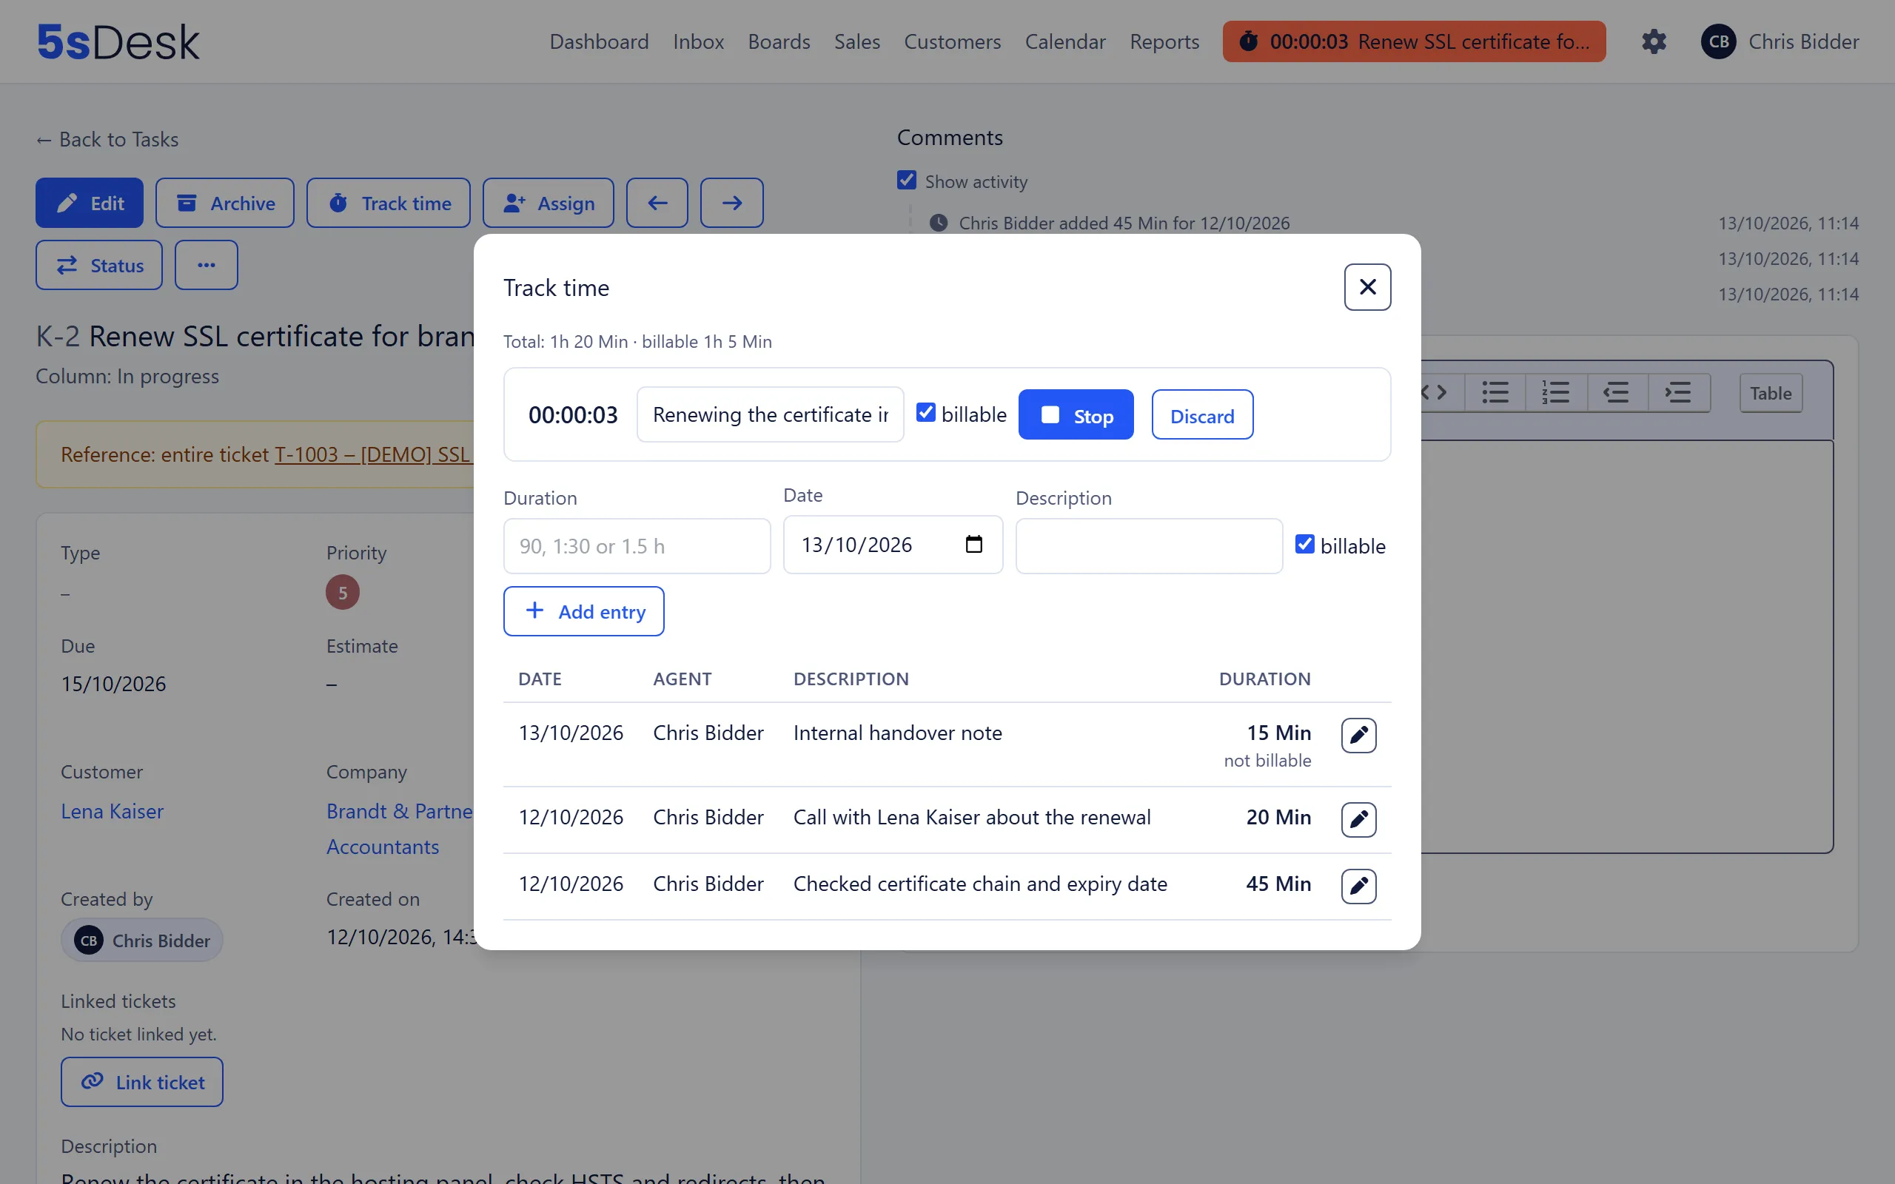Open the Status change button

[x=98, y=265]
